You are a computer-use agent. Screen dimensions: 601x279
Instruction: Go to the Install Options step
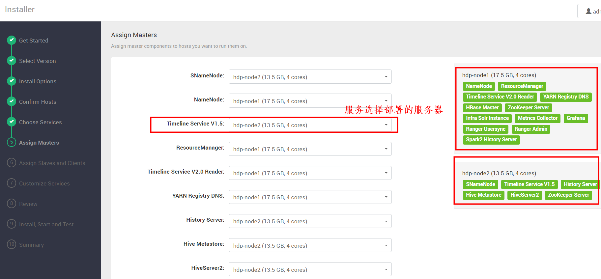tap(38, 81)
